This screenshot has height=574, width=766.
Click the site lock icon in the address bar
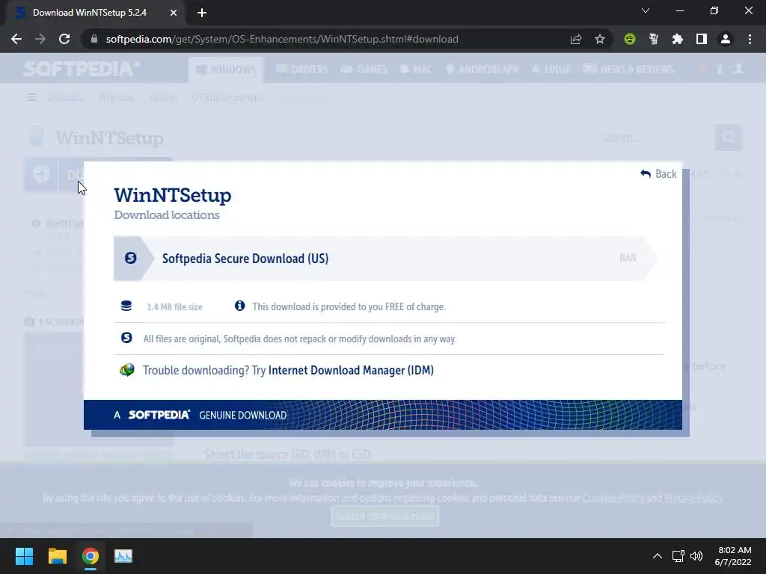94,39
